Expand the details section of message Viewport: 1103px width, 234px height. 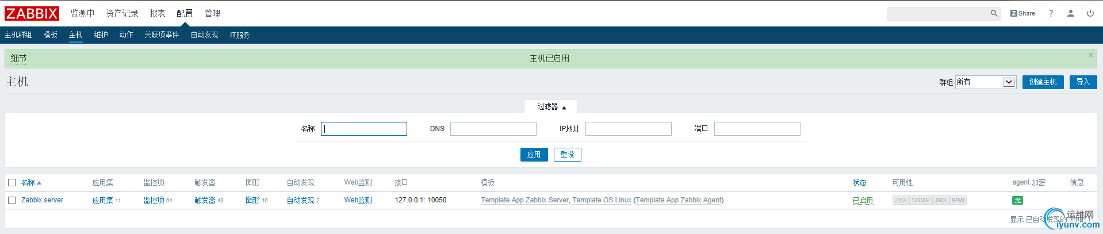(x=18, y=58)
